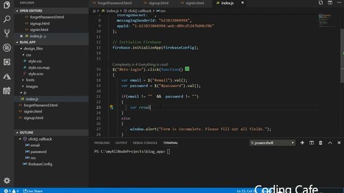Click the warnings count in status bar

[x=16, y=191]
